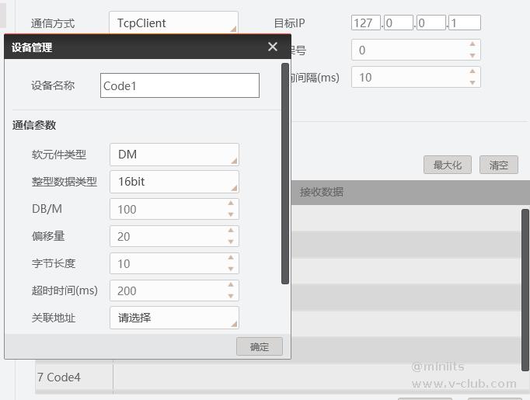Screen dimensions: 530x400
Task: Increase the DB/M value with up arrow
Action: (x=231, y=204)
